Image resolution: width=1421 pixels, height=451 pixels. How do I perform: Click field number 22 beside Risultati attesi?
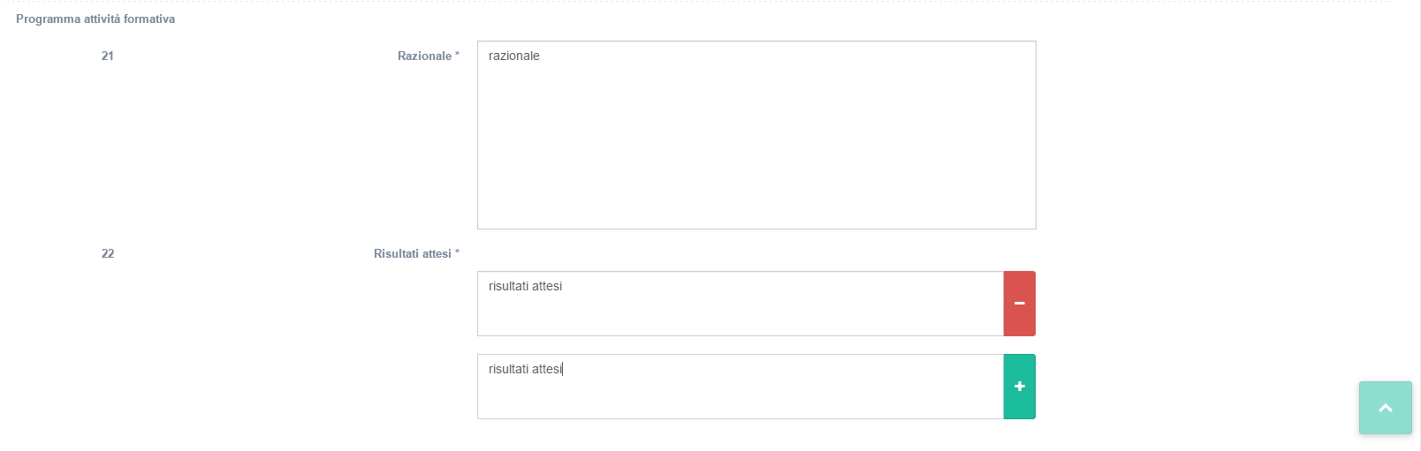108,253
